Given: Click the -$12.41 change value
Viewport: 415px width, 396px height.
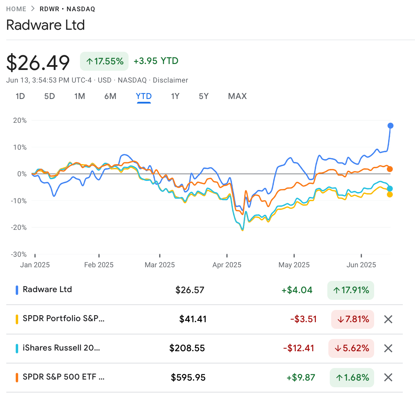Looking at the screenshot, I should tap(299, 348).
